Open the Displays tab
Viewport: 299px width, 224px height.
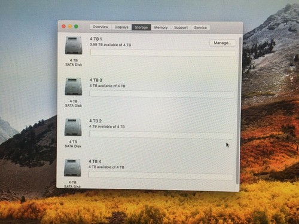point(121,27)
